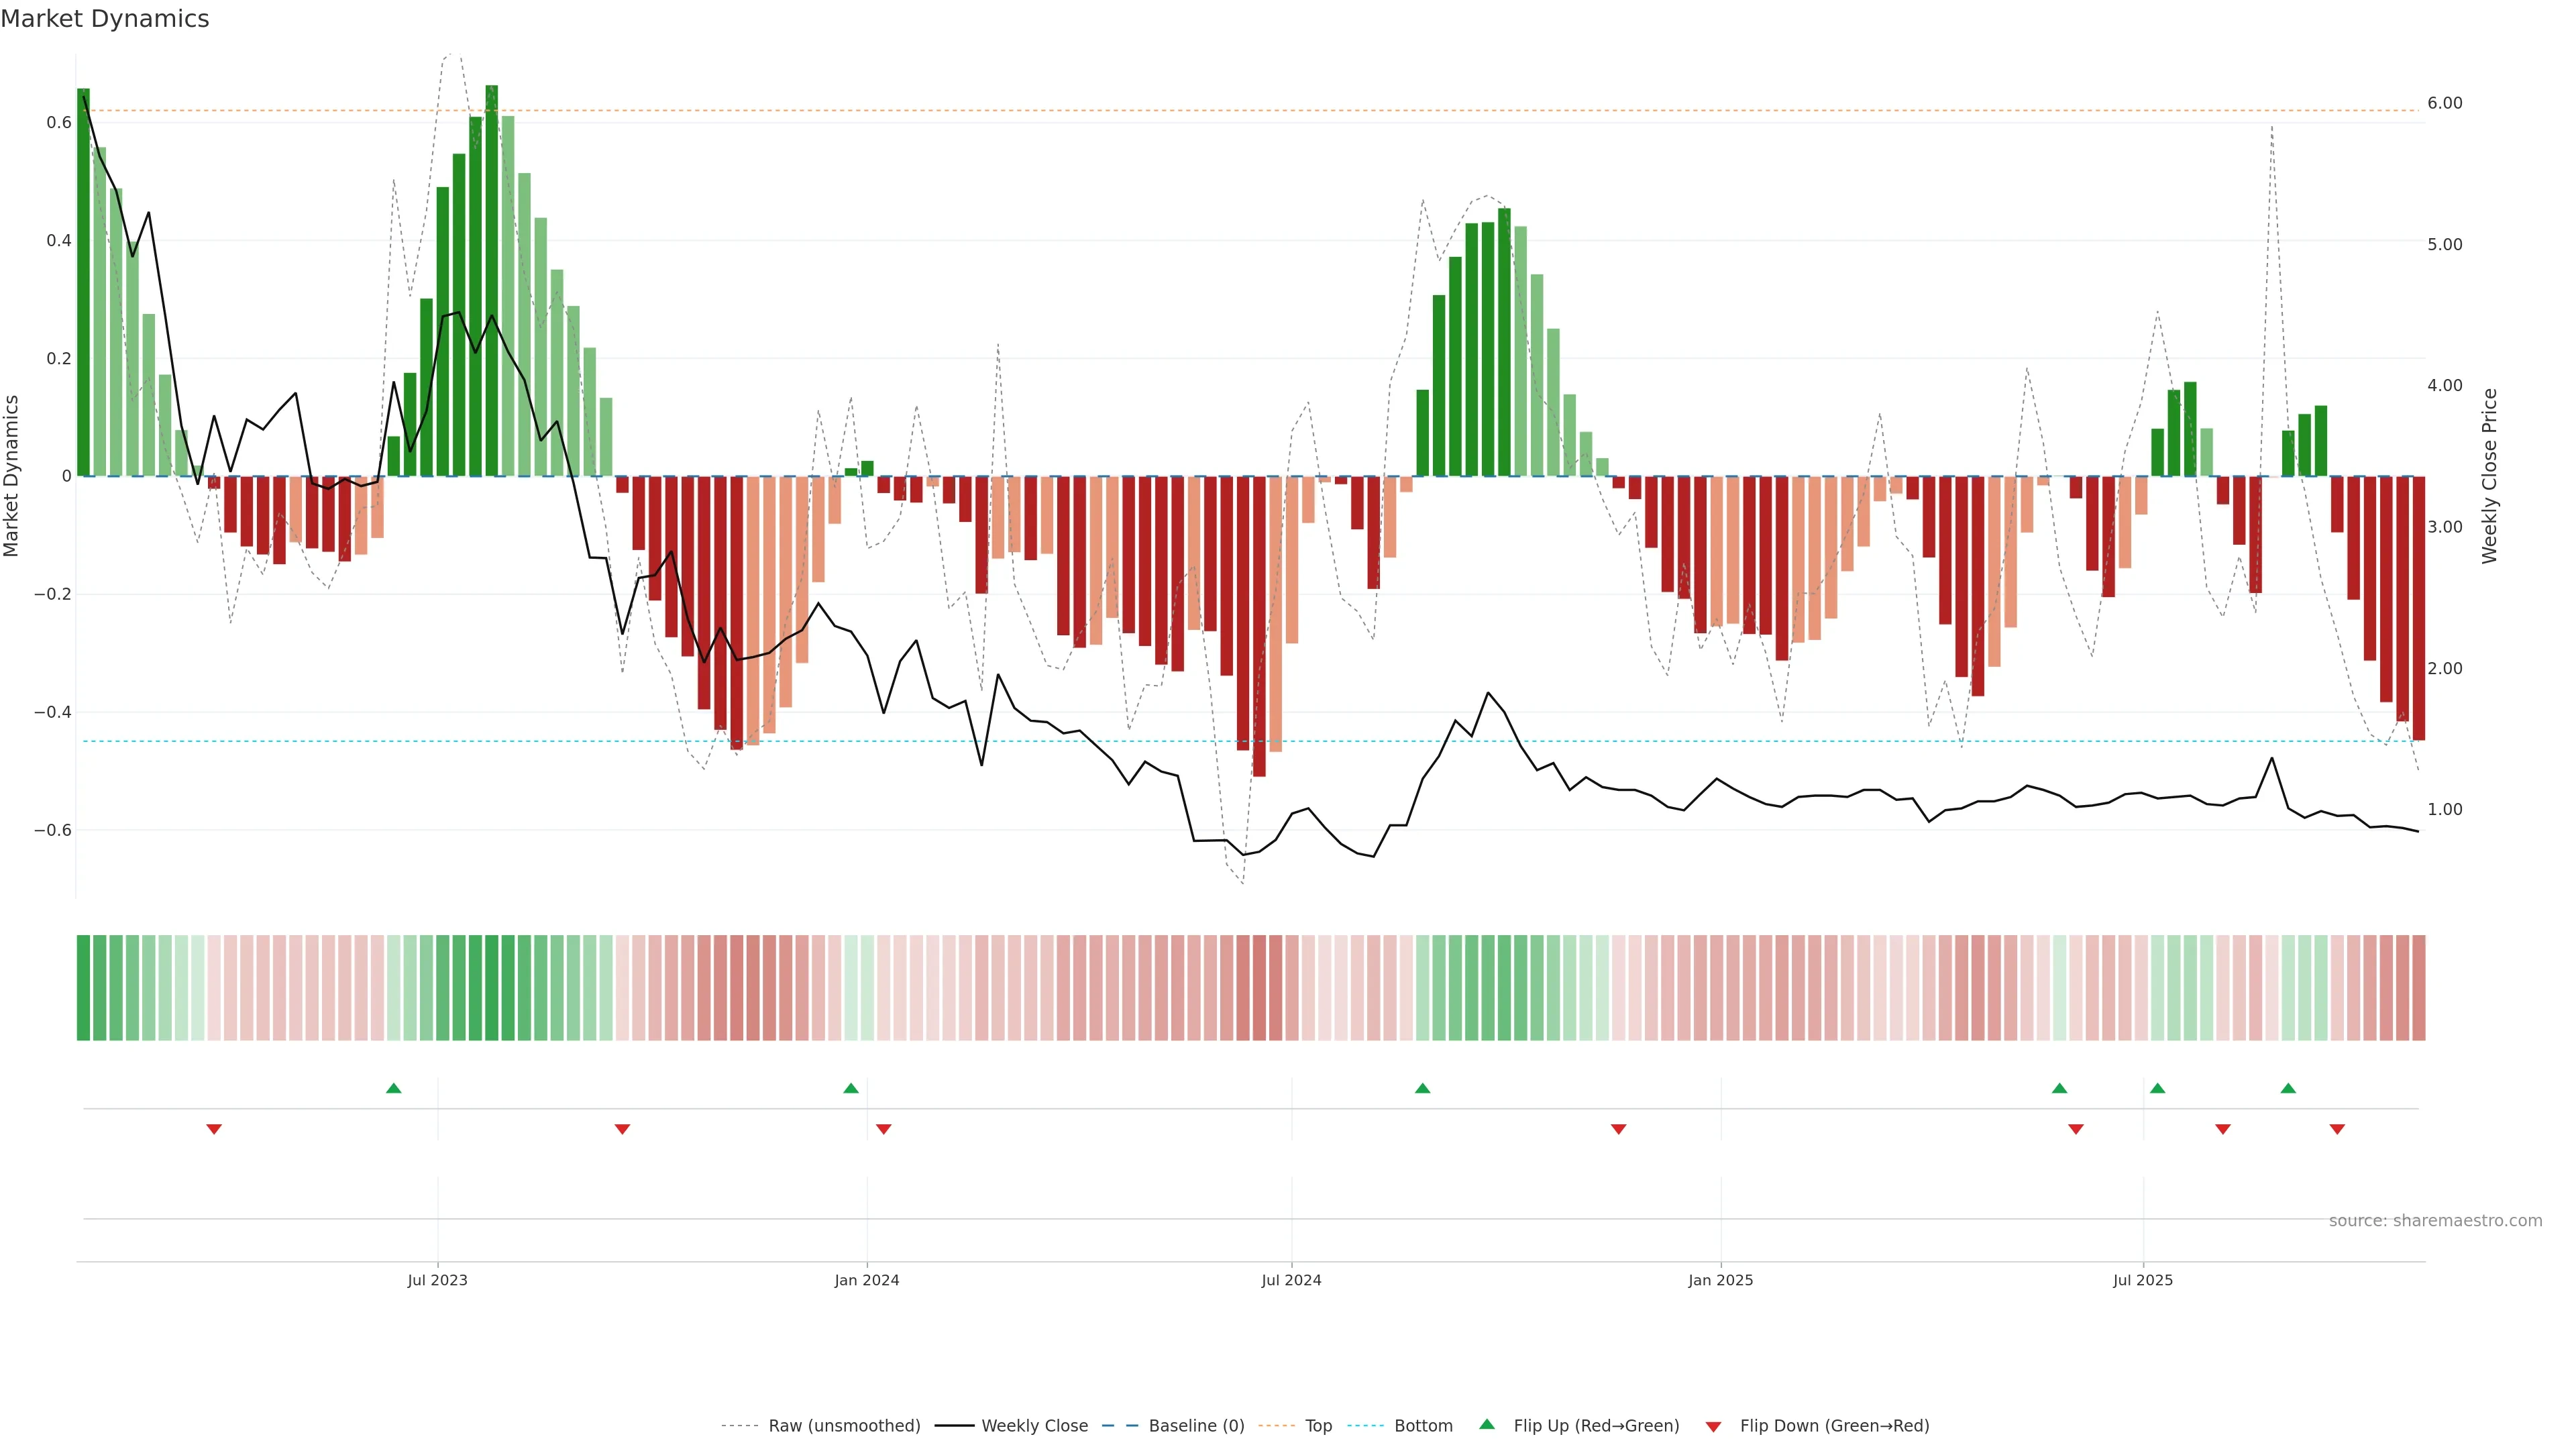Click the first red flip-down triangle marker
Image resolution: width=2576 pixels, height=1449 pixels.
coord(213,1129)
